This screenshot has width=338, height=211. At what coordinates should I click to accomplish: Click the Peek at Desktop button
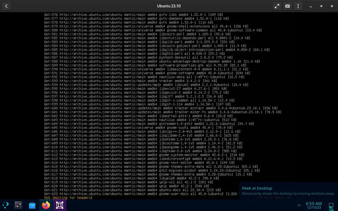point(331,205)
